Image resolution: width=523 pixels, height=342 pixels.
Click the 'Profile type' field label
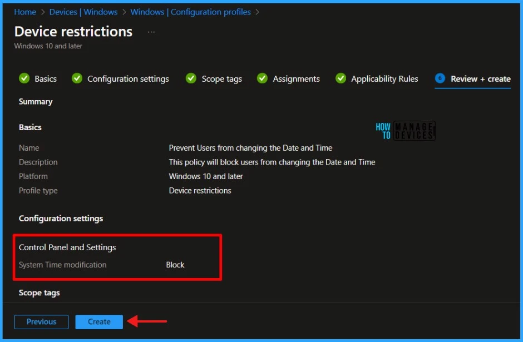(38, 191)
